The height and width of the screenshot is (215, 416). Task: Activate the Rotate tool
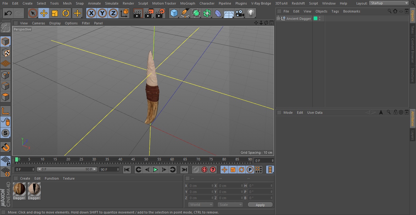[66, 13]
